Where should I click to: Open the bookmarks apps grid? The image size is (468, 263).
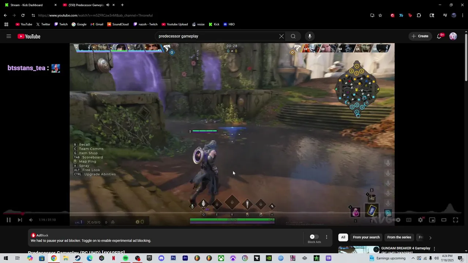pyautogui.click(x=6, y=24)
